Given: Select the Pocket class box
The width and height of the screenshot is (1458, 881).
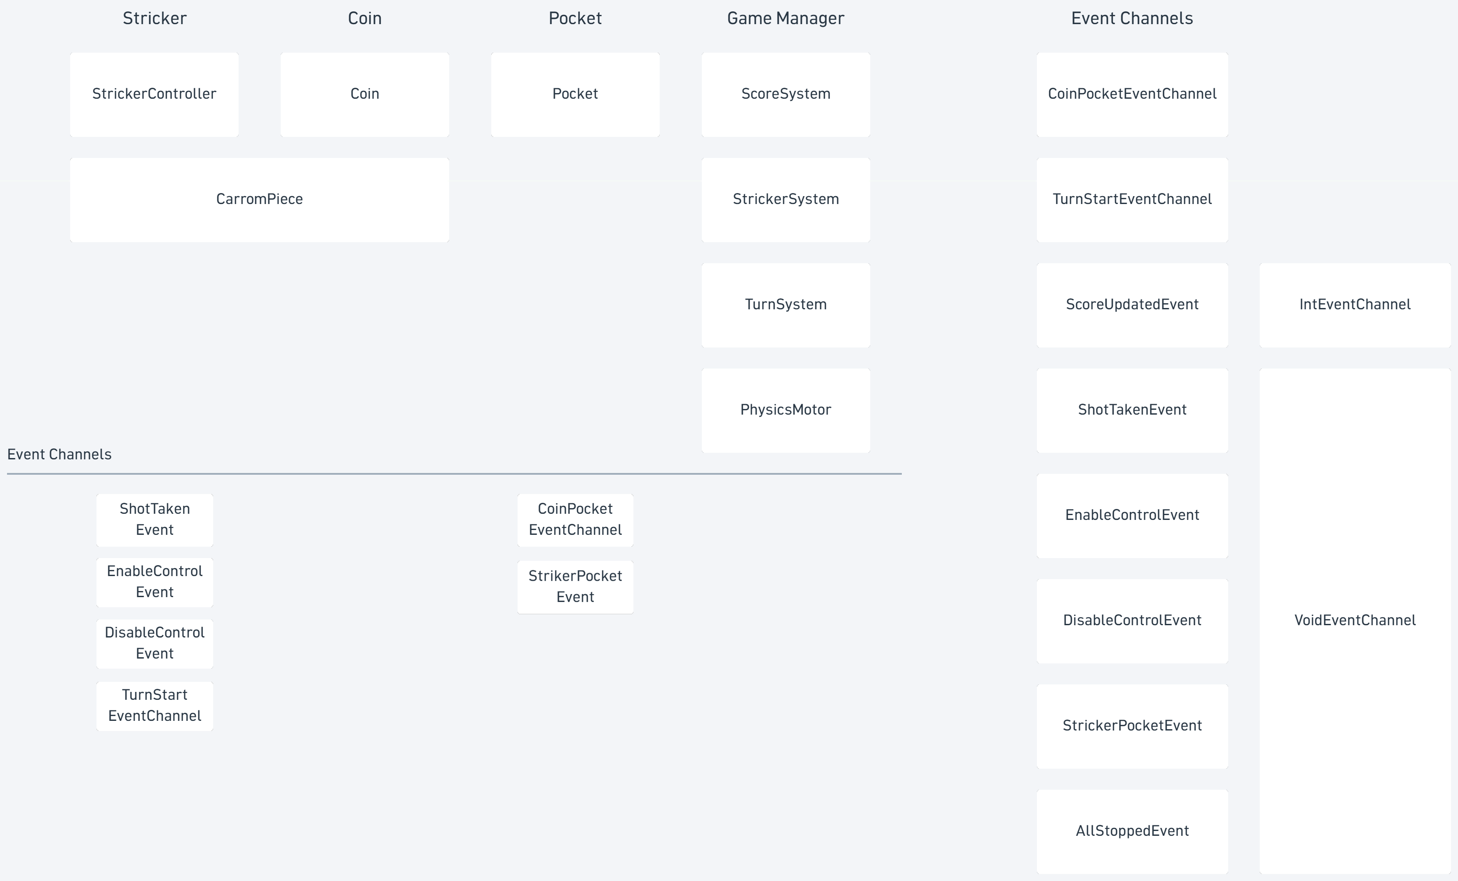Looking at the screenshot, I should [x=575, y=95].
